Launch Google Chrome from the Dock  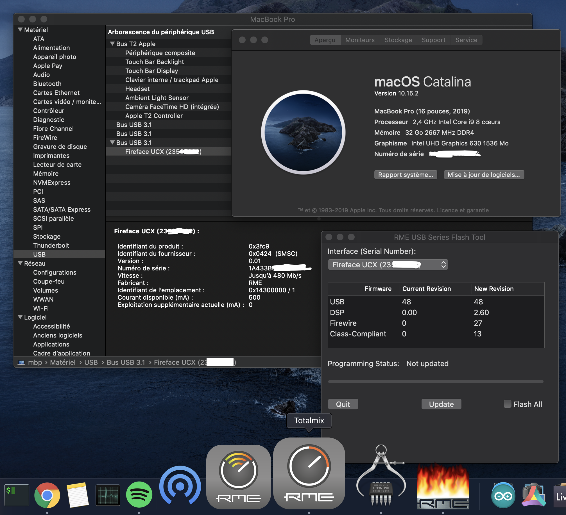[x=47, y=495]
